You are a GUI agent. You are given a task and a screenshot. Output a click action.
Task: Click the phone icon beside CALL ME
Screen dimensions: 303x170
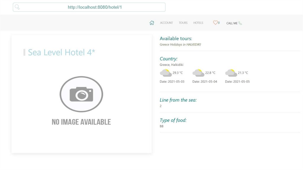(240, 23)
